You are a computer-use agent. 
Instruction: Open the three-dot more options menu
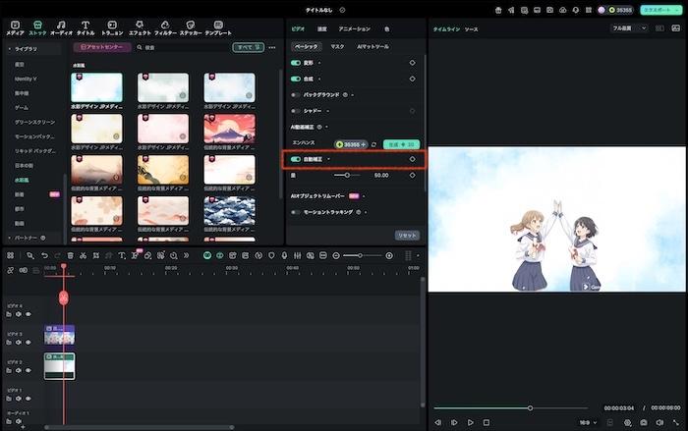click(x=272, y=47)
